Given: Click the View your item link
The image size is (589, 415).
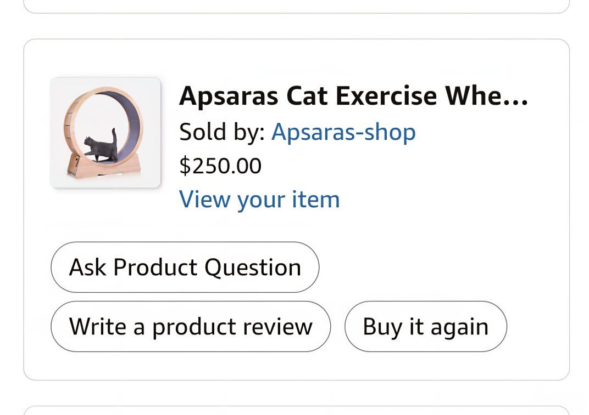Looking at the screenshot, I should (x=259, y=200).
